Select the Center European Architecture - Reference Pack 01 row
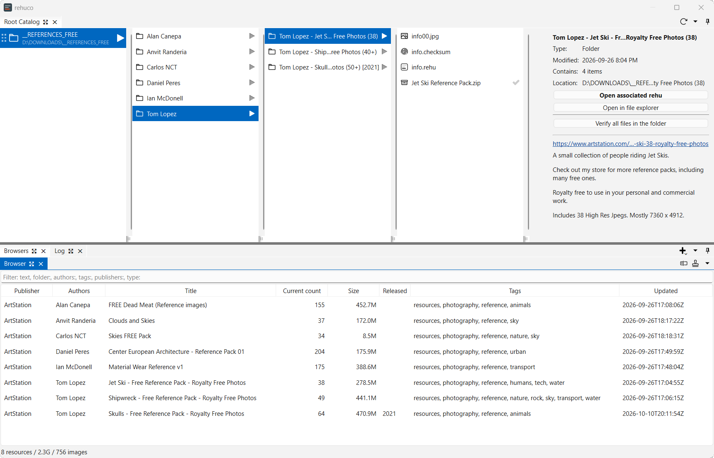 (357, 352)
